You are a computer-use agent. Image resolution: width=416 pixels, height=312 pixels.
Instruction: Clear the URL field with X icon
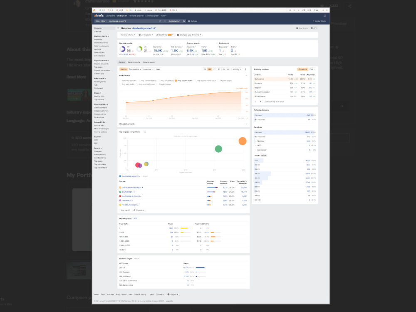pyautogui.click(x=165, y=21)
